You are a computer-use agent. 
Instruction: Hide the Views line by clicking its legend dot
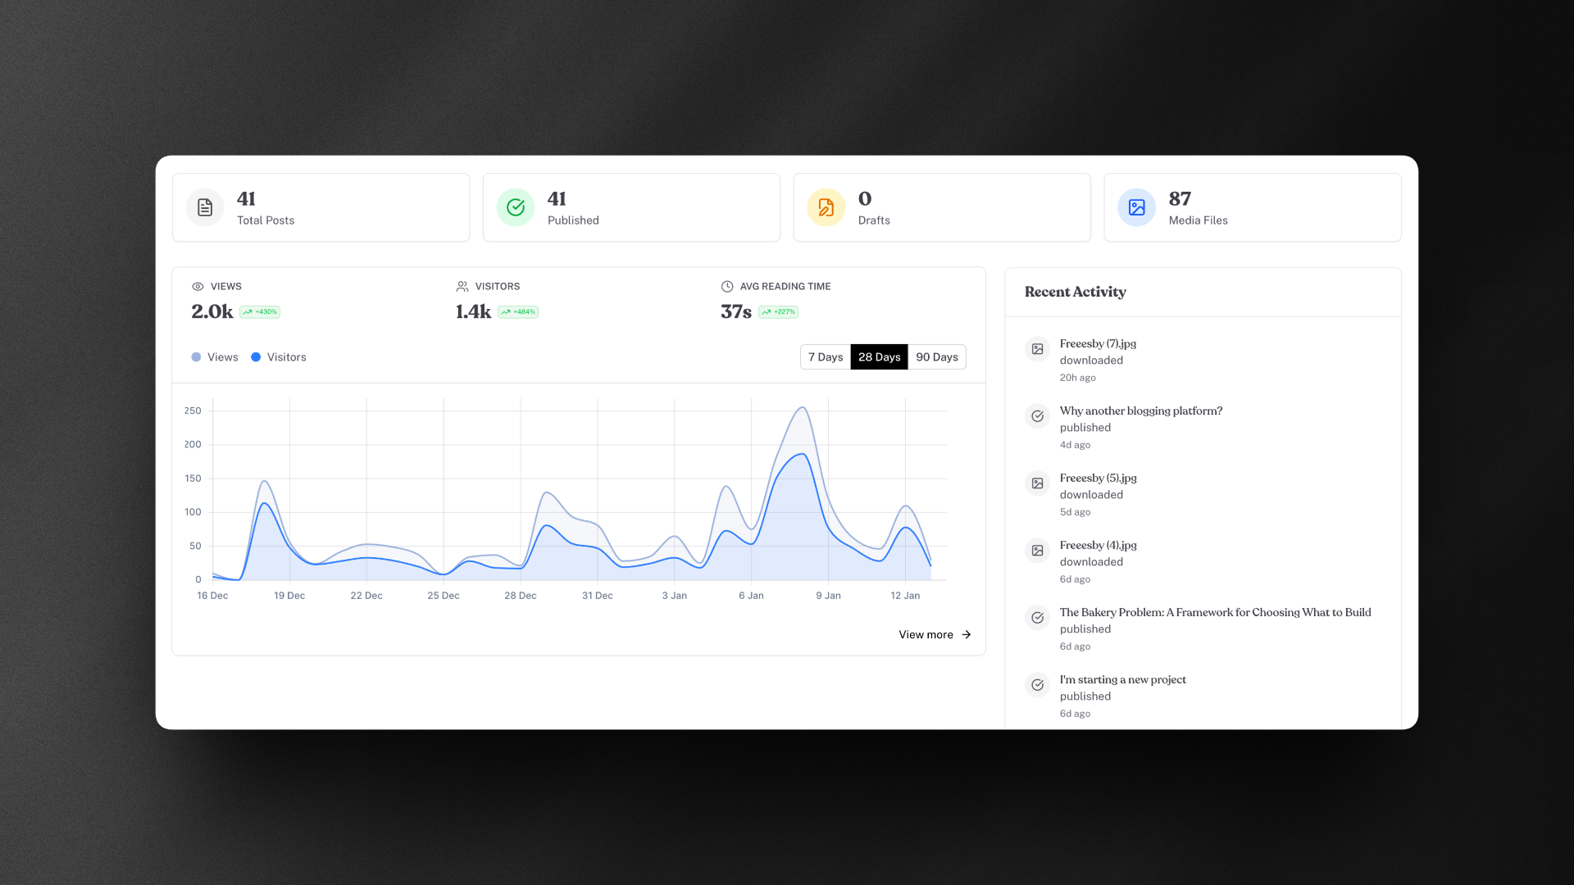click(195, 356)
